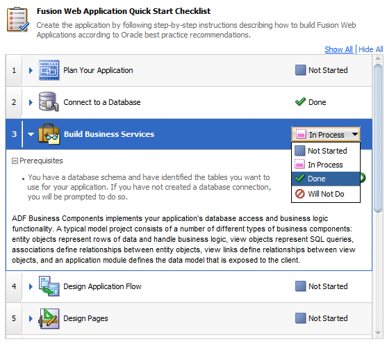Click the Prerequisites label
Screen dimensions: 387x344
(41, 161)
